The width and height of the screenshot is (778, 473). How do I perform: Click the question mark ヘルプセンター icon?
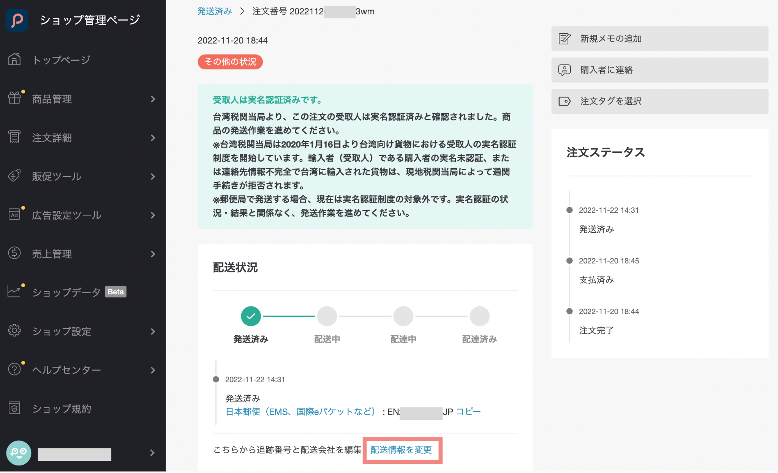click(14, 369)
